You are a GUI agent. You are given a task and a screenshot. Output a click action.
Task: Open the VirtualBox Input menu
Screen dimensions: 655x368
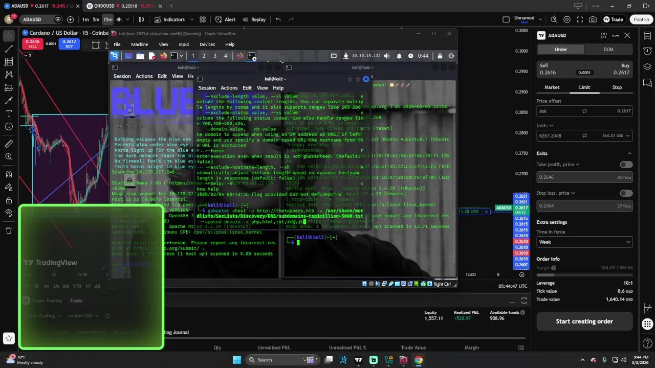click(x=184, y=44)
